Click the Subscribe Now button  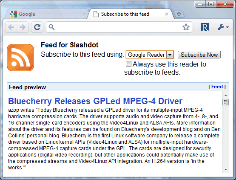point(199,55)
